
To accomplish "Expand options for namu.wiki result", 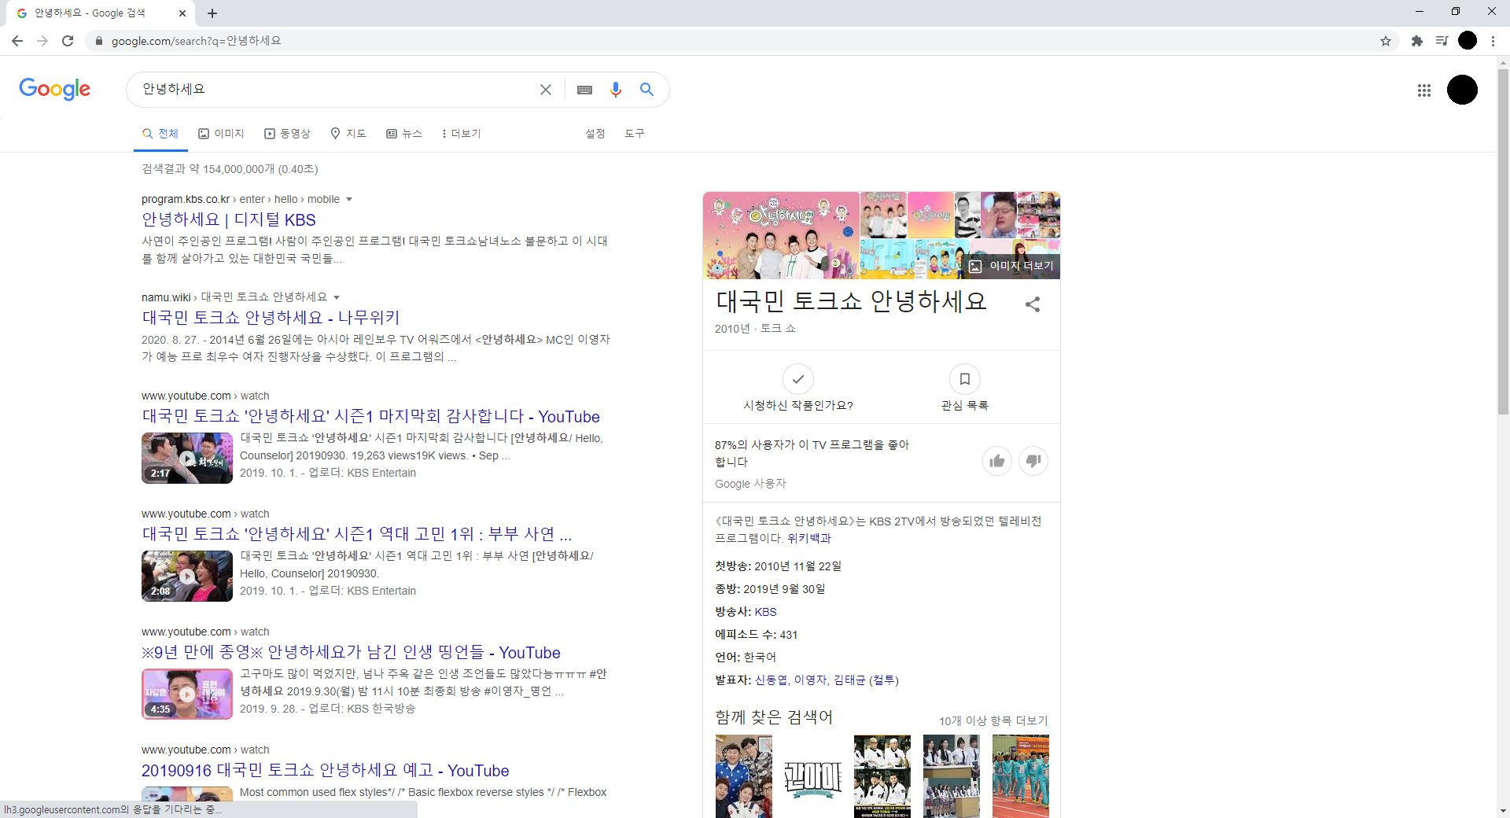I will click(337, 297).
